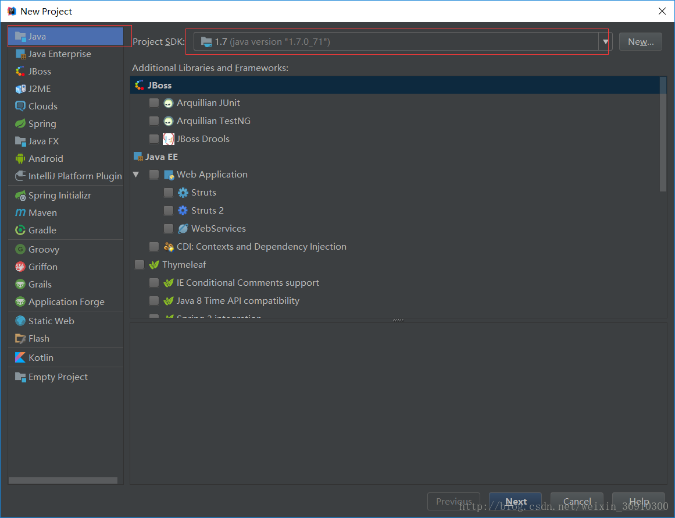This screenshot has width=675, height=518.
Task: Click the Grails icon
Action: point(20,284)
